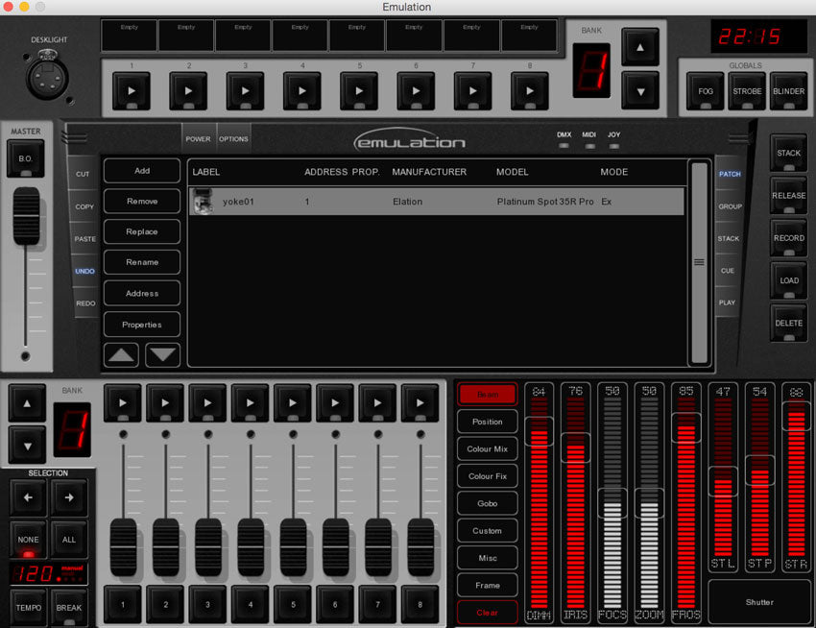
Task: Select the Gobo parameter category
Action: tap(487, 503)
